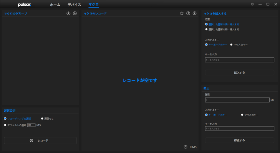280x153 pixels.
Task: Click the clock icon beside 0 MS
Action: [x=186, y=147]
